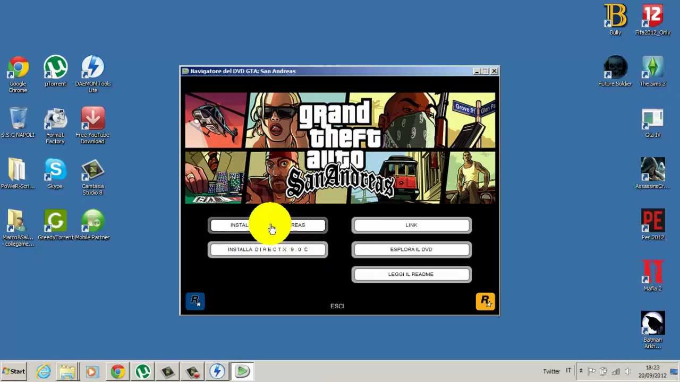Open Google Chrome from the taskbar
680x382 pixels.
pos(117,371)
